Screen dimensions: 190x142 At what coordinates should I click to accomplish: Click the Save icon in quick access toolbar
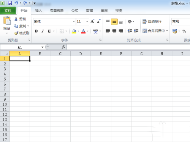coord(10,3)
